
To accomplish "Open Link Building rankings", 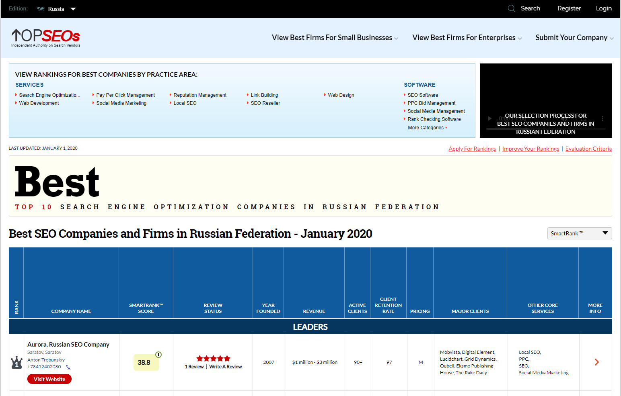I will click(264, 95).
